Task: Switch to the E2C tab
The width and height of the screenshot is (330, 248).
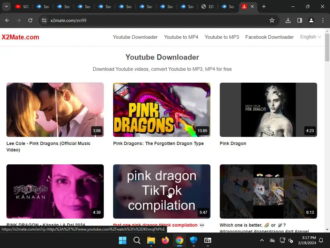Action: coord(208,6)
